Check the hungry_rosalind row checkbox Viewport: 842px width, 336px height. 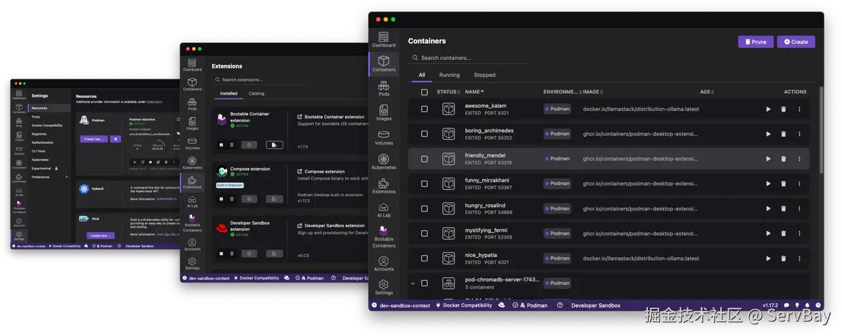pos(424,208)
